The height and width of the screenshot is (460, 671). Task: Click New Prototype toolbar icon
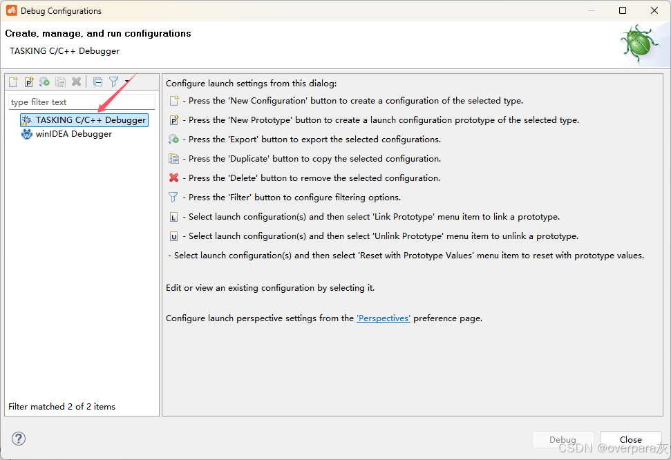(28, 82)
